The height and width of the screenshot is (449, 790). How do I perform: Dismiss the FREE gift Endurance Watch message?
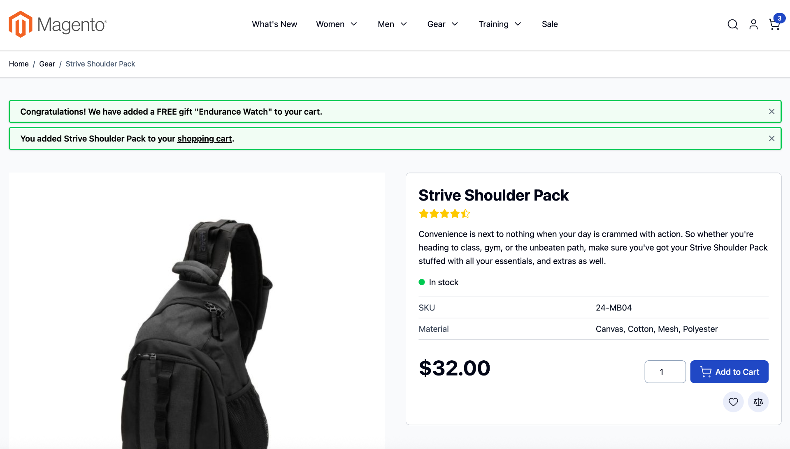771,112
